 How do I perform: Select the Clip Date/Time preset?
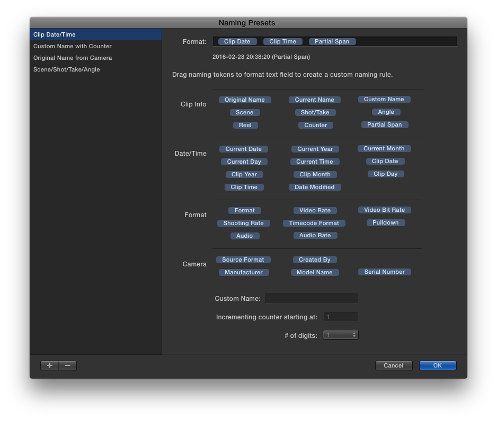tap(55, 34)
